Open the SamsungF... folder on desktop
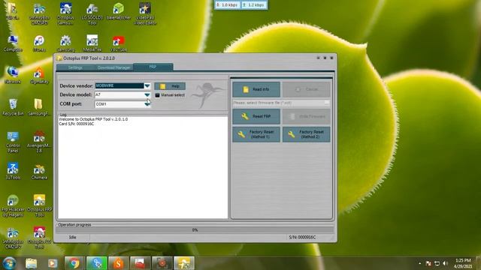Image resolution: width=481 pixels, height=270 pixels. point(38,107)
